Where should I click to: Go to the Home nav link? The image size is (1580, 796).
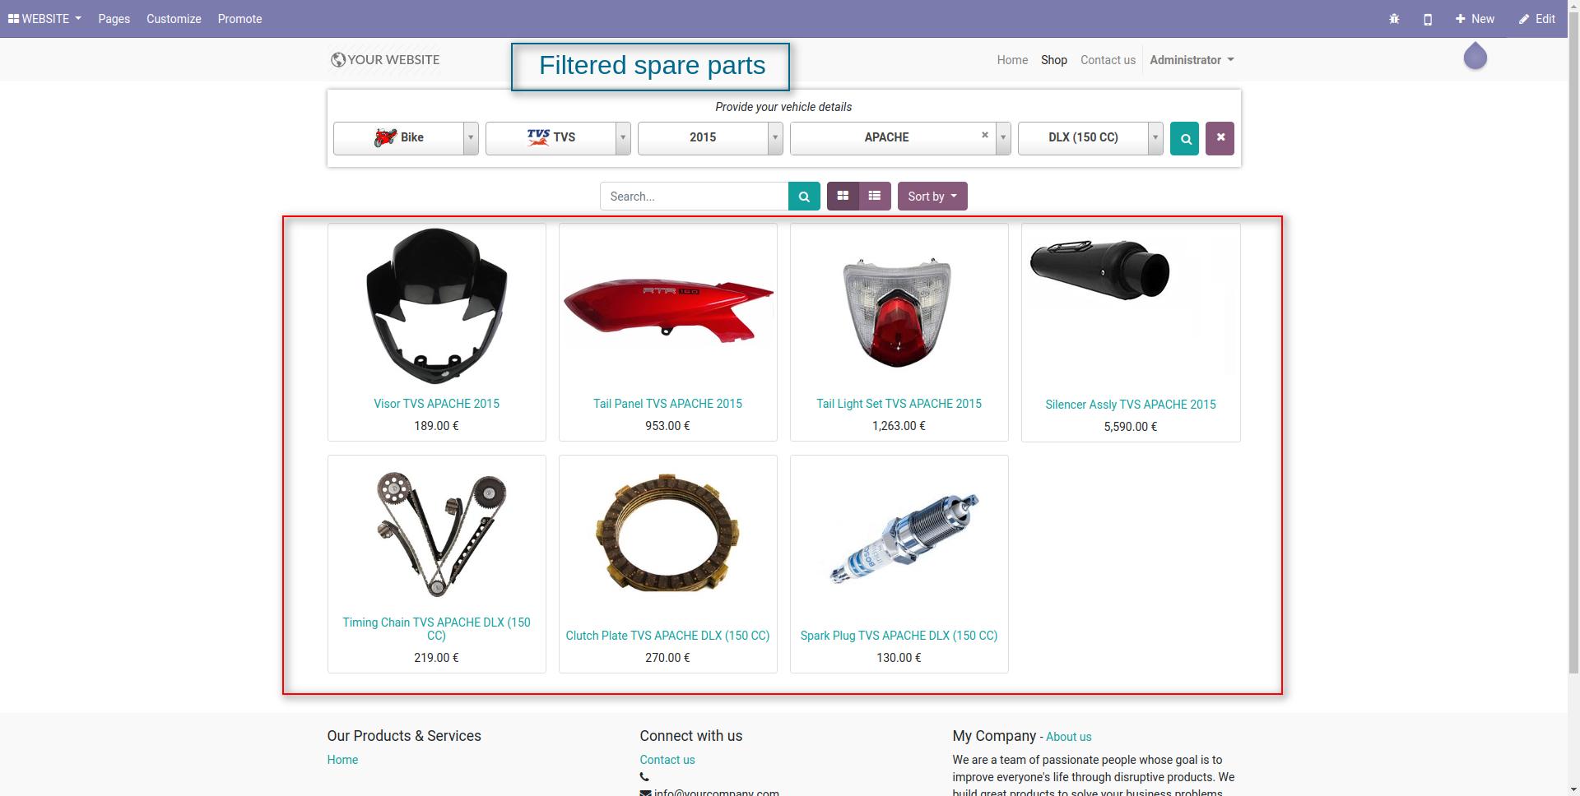coord(1012,60)
